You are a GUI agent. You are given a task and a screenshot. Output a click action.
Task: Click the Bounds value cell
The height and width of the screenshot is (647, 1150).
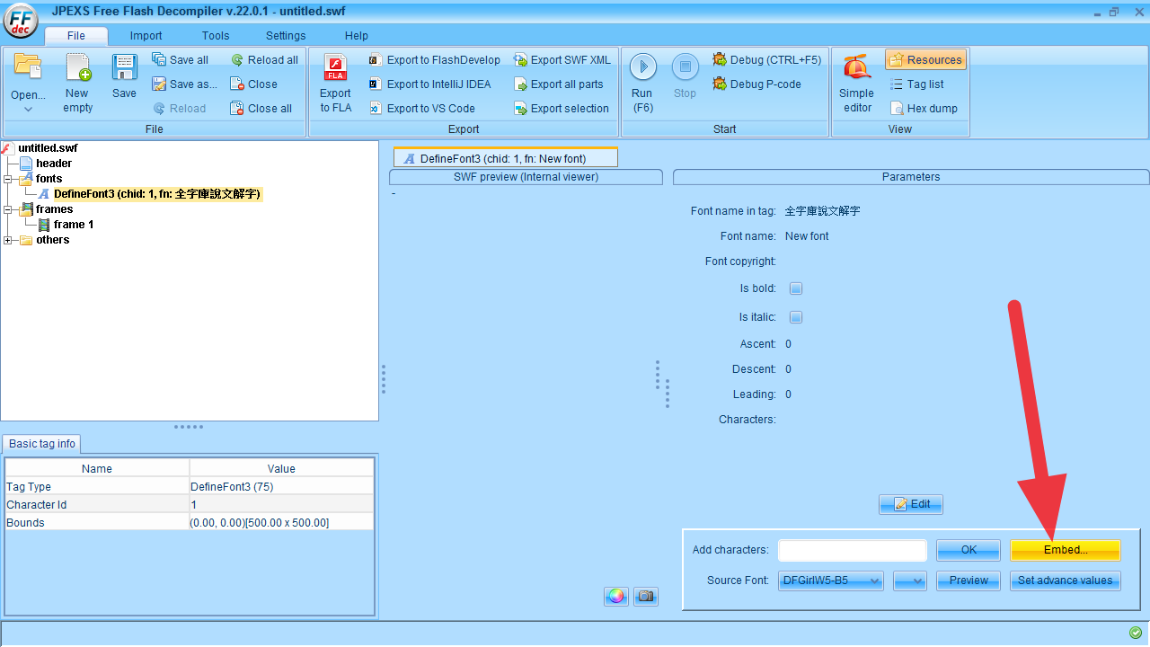[281, 522]
